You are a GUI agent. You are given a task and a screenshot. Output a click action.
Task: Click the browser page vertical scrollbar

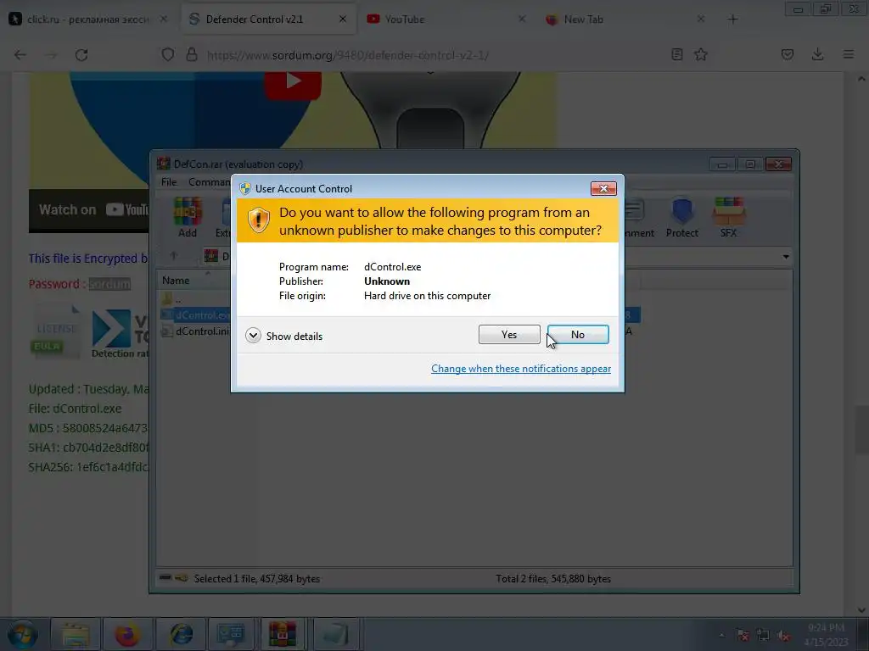tap(861, 430)
